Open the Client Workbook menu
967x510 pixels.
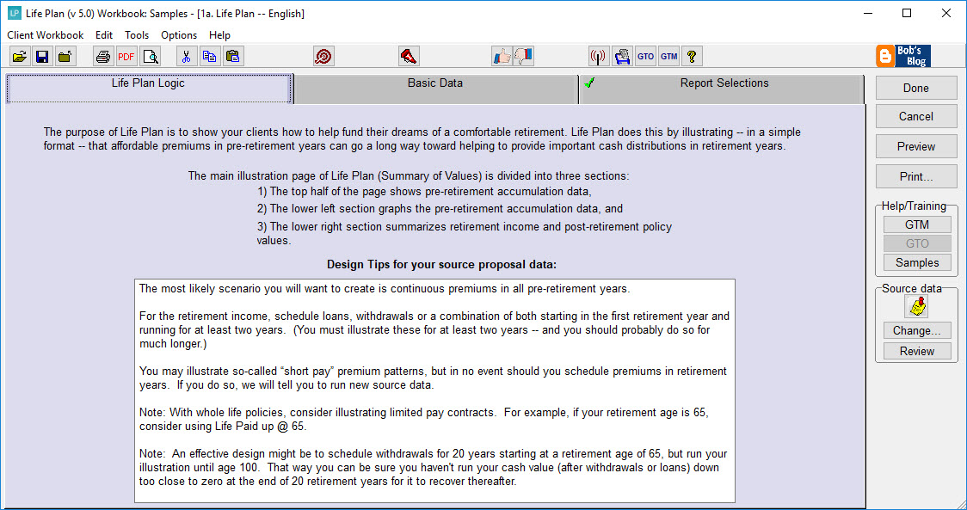(x=45, y=35)
